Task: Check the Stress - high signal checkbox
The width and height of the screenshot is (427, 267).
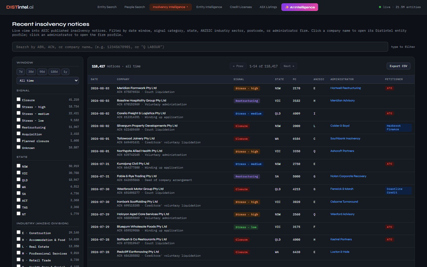Action: (x=19, y=106)
